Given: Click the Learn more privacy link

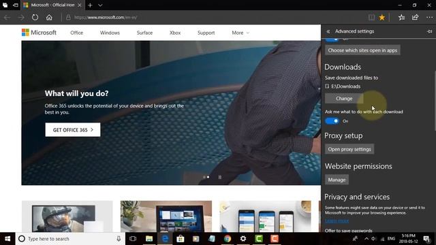Looking at the screenshot, I should [337, 220].
